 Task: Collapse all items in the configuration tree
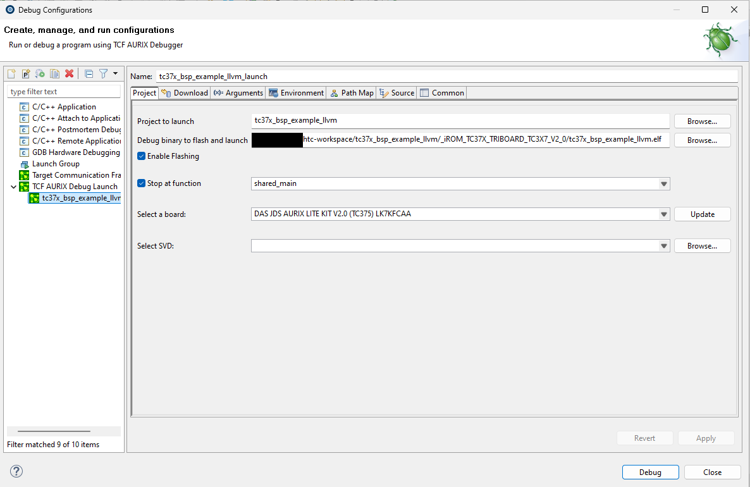[x=89, y=73]
